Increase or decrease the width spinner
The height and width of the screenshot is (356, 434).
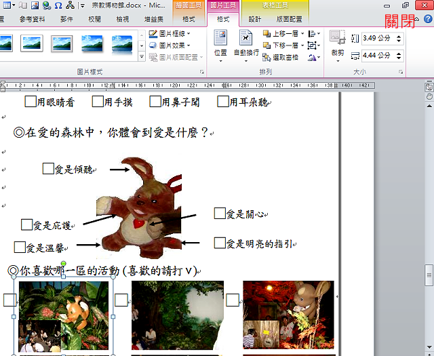399,56
